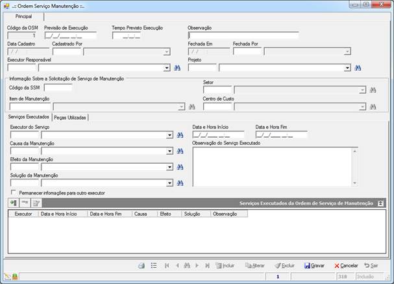Open the Centro de Custo dropdown
Screen dimensions: 394x284
point(362,107)
